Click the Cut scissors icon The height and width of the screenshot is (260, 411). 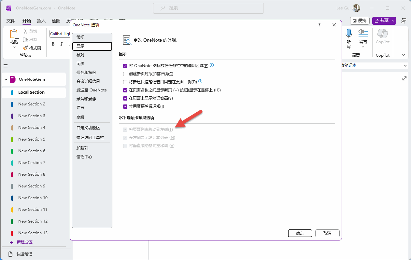coord(26,31)
